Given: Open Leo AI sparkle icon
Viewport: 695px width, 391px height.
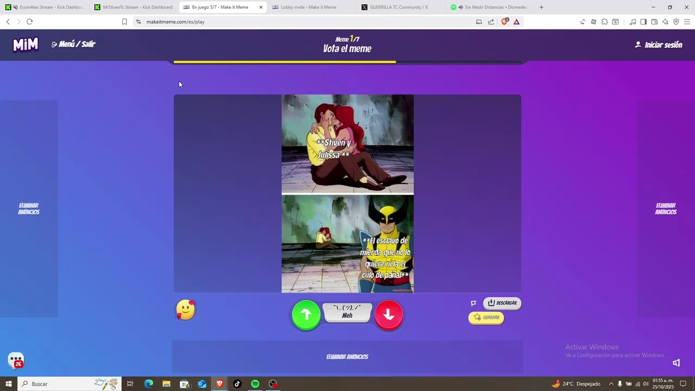Looking at the screenshot, I should (x=665, y=22).
